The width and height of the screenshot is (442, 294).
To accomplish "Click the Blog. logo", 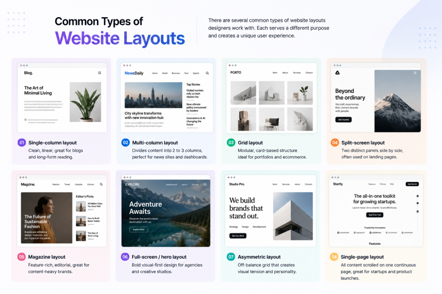I will click(28, 73).
